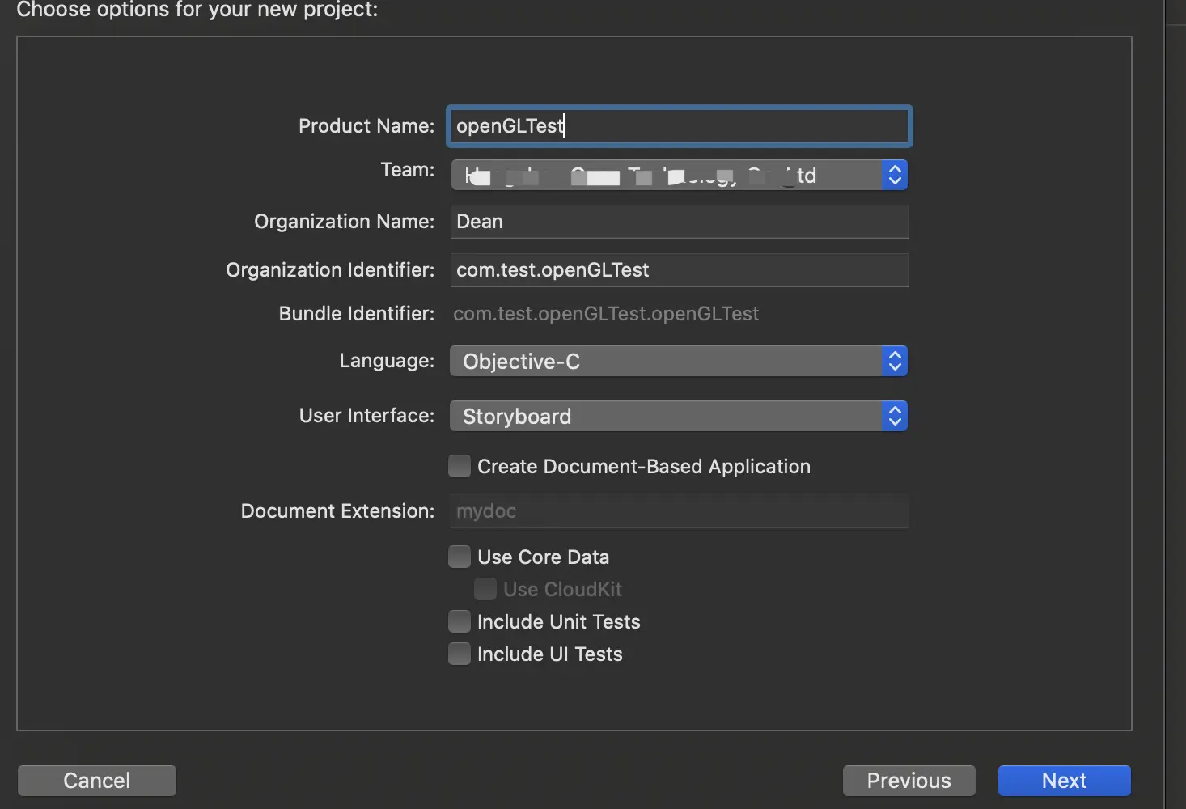Click the Organization Name field containing Dean
This screenshot has width=1186, height=809.
678,222
